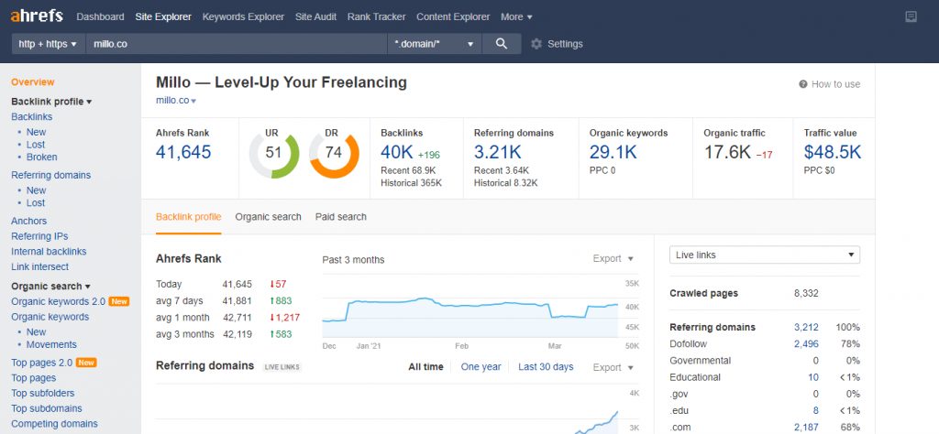Image resolution: width=939 pixels, height=434 pixels.
Task: Expand the More menu in top navigation
Action: (516, 16)
